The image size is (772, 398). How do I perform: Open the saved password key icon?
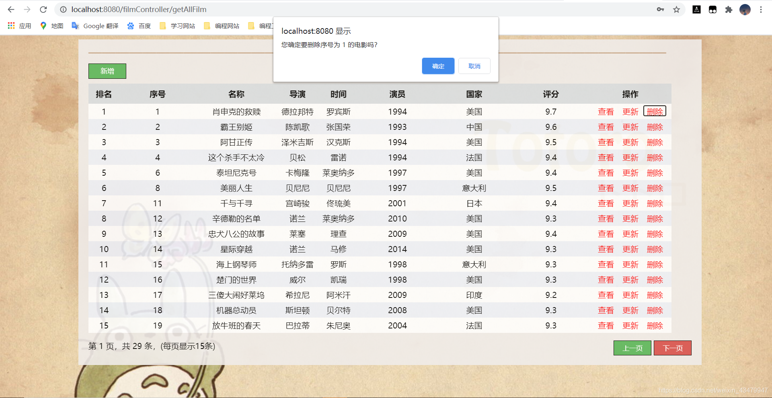(x=660, y=9)
